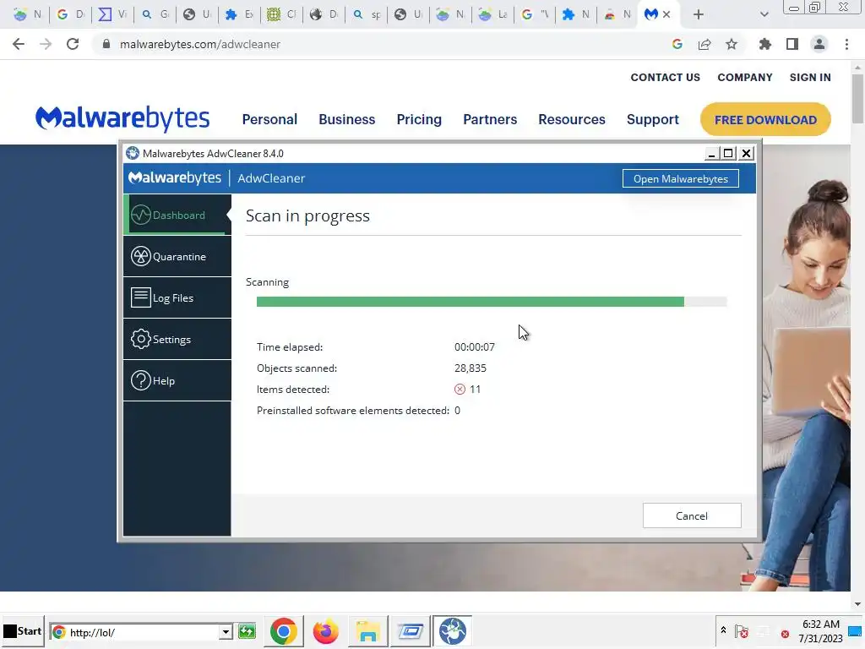865x649 pixels.
Task: Open the Personal menu on the website
Action: (269, 119)
